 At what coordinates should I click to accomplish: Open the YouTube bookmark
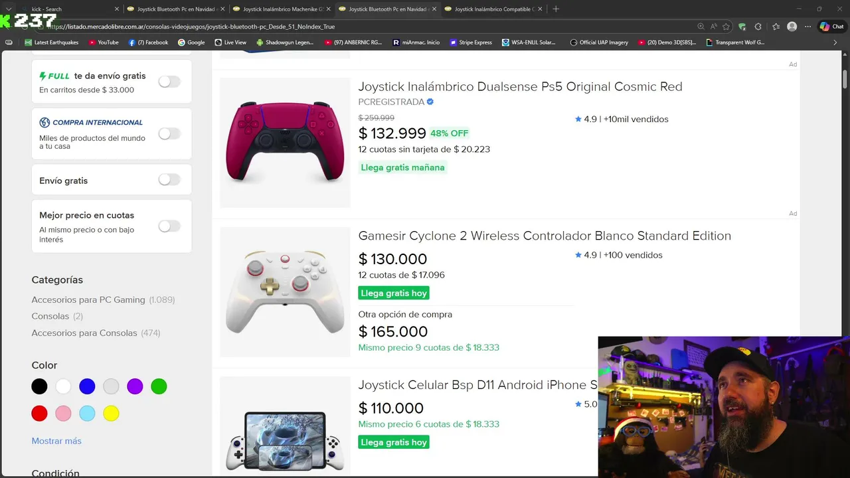(103, 42)
